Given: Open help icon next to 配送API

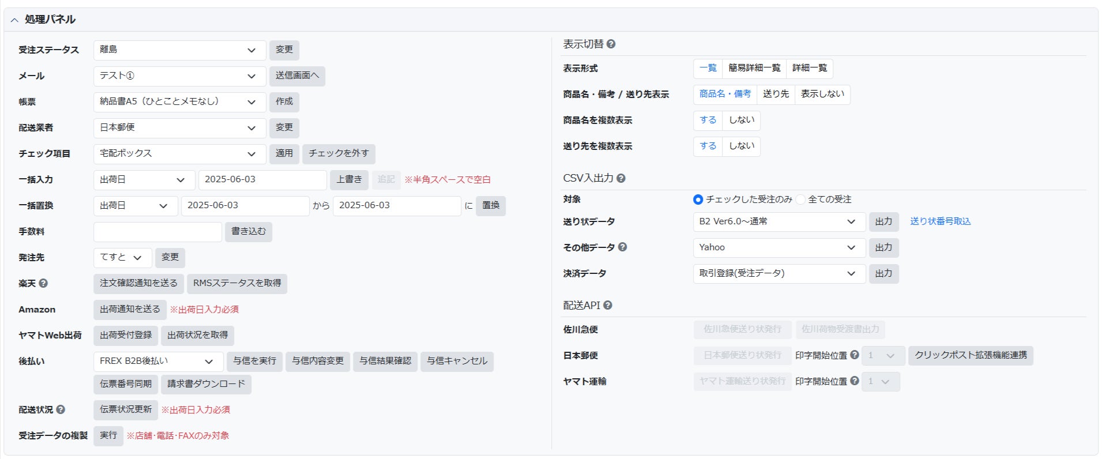Looking at the screenshot, I should (608, 305).
